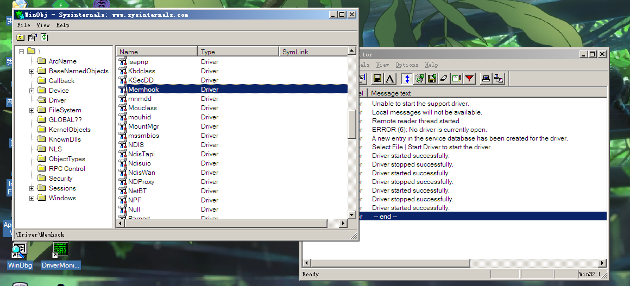Click WinObj Refresh toolbar icon
This screenshot has width=630, height=286.
[x=44, y=37]
